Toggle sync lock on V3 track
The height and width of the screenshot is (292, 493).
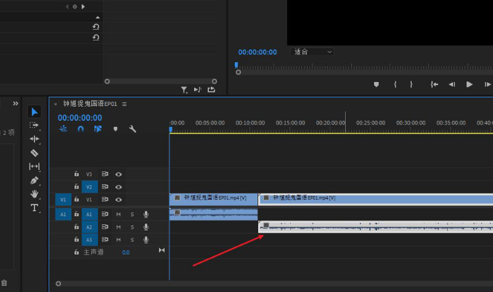tap(105, 174)
